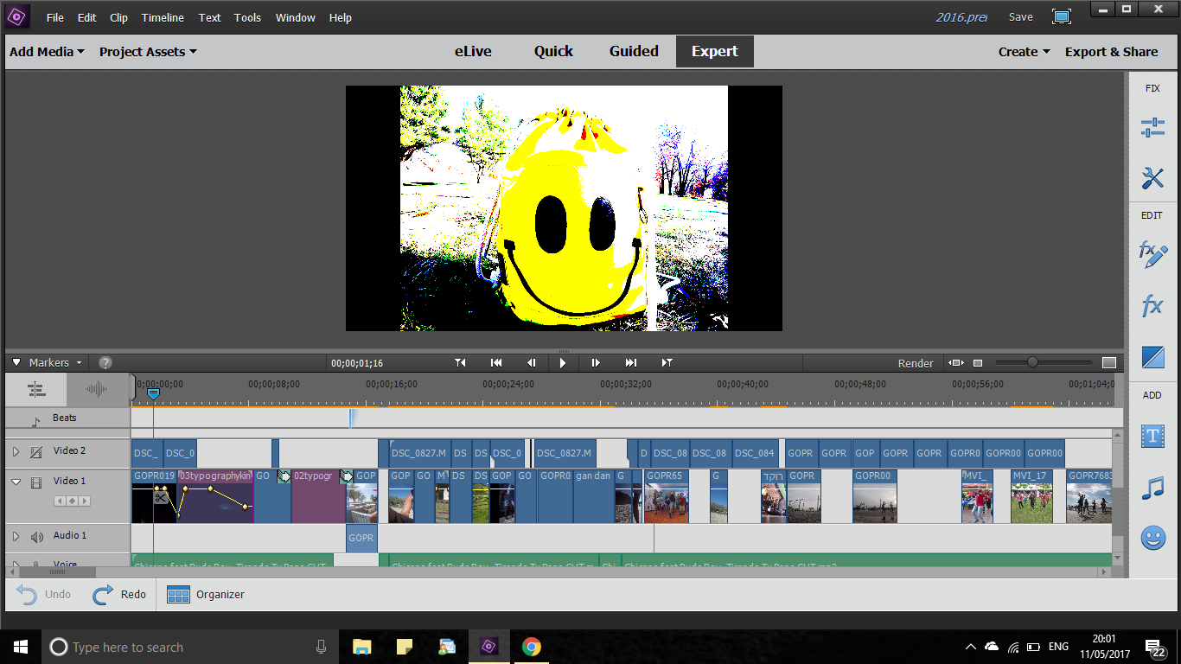The height and width of the screenshot is (664, 1181).
Task: Click the timeline zoom slider
Action: click(x=1032, y=362)
